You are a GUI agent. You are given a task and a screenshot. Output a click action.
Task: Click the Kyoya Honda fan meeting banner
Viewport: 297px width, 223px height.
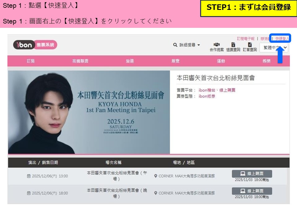coord(89,112)
